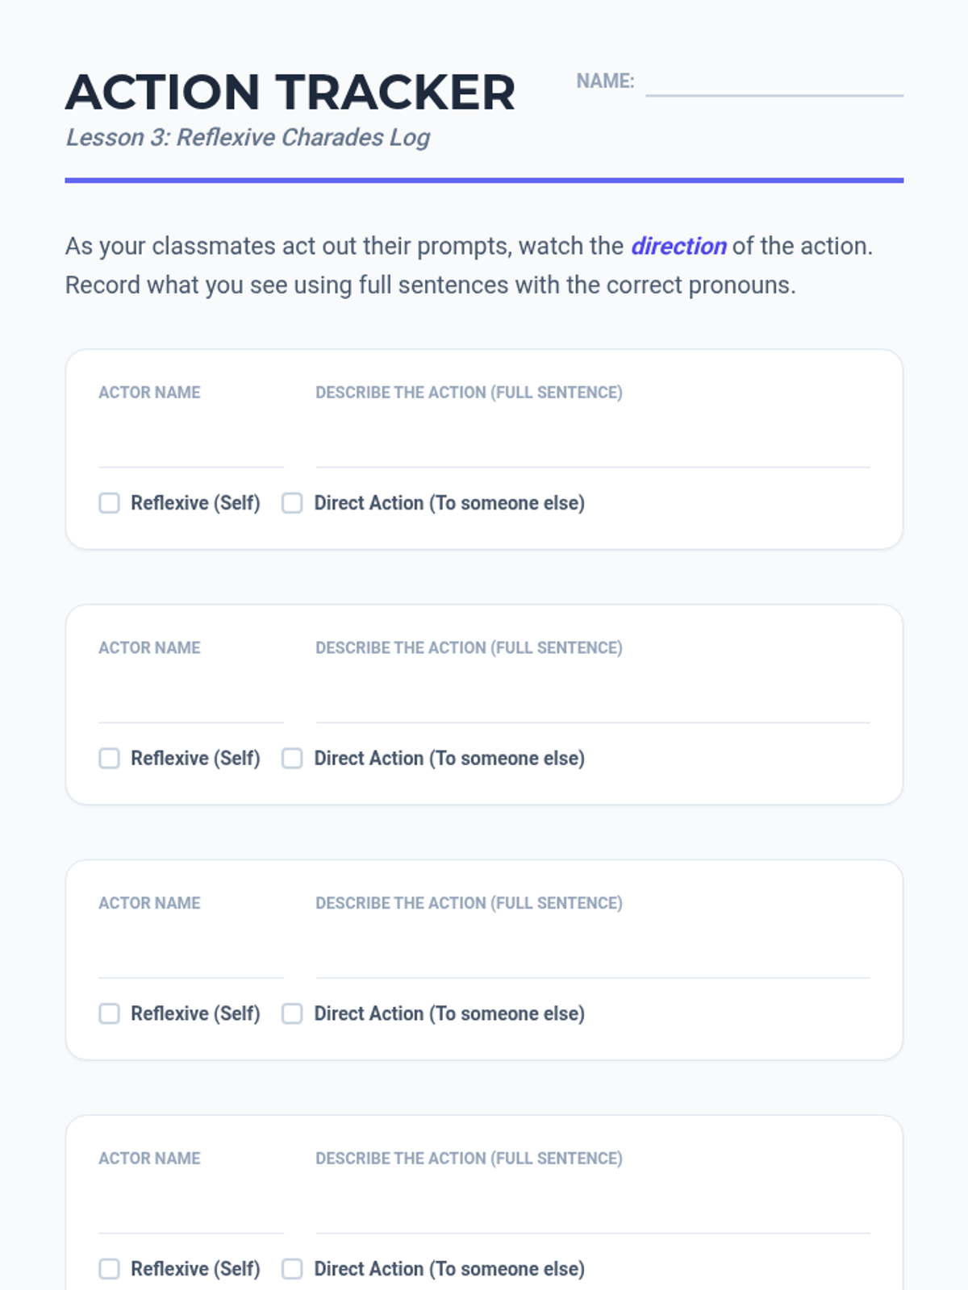Image resolution: width=968 pixels, height=1290 pixels.
Task: Click the ACTION TRACKER heading
Action: pos(290,92)
